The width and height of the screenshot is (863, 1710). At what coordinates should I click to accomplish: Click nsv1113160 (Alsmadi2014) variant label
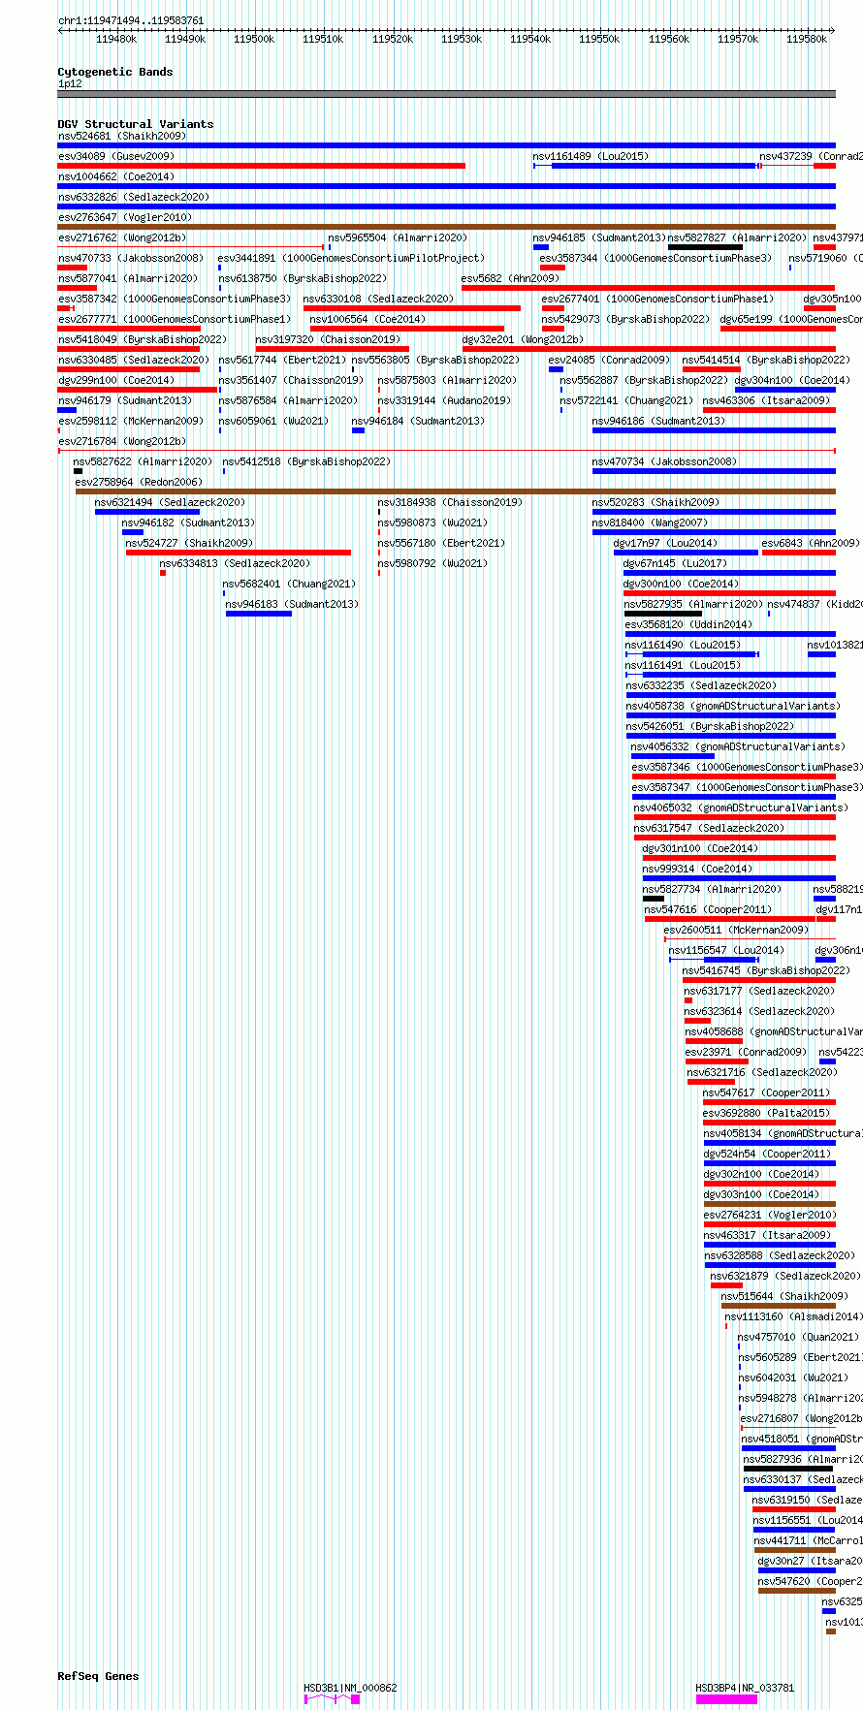coord(793,1316)
